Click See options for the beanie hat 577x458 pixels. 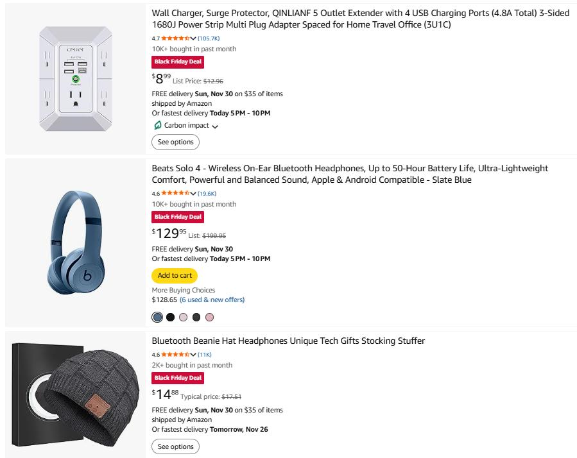pos(175,446)
